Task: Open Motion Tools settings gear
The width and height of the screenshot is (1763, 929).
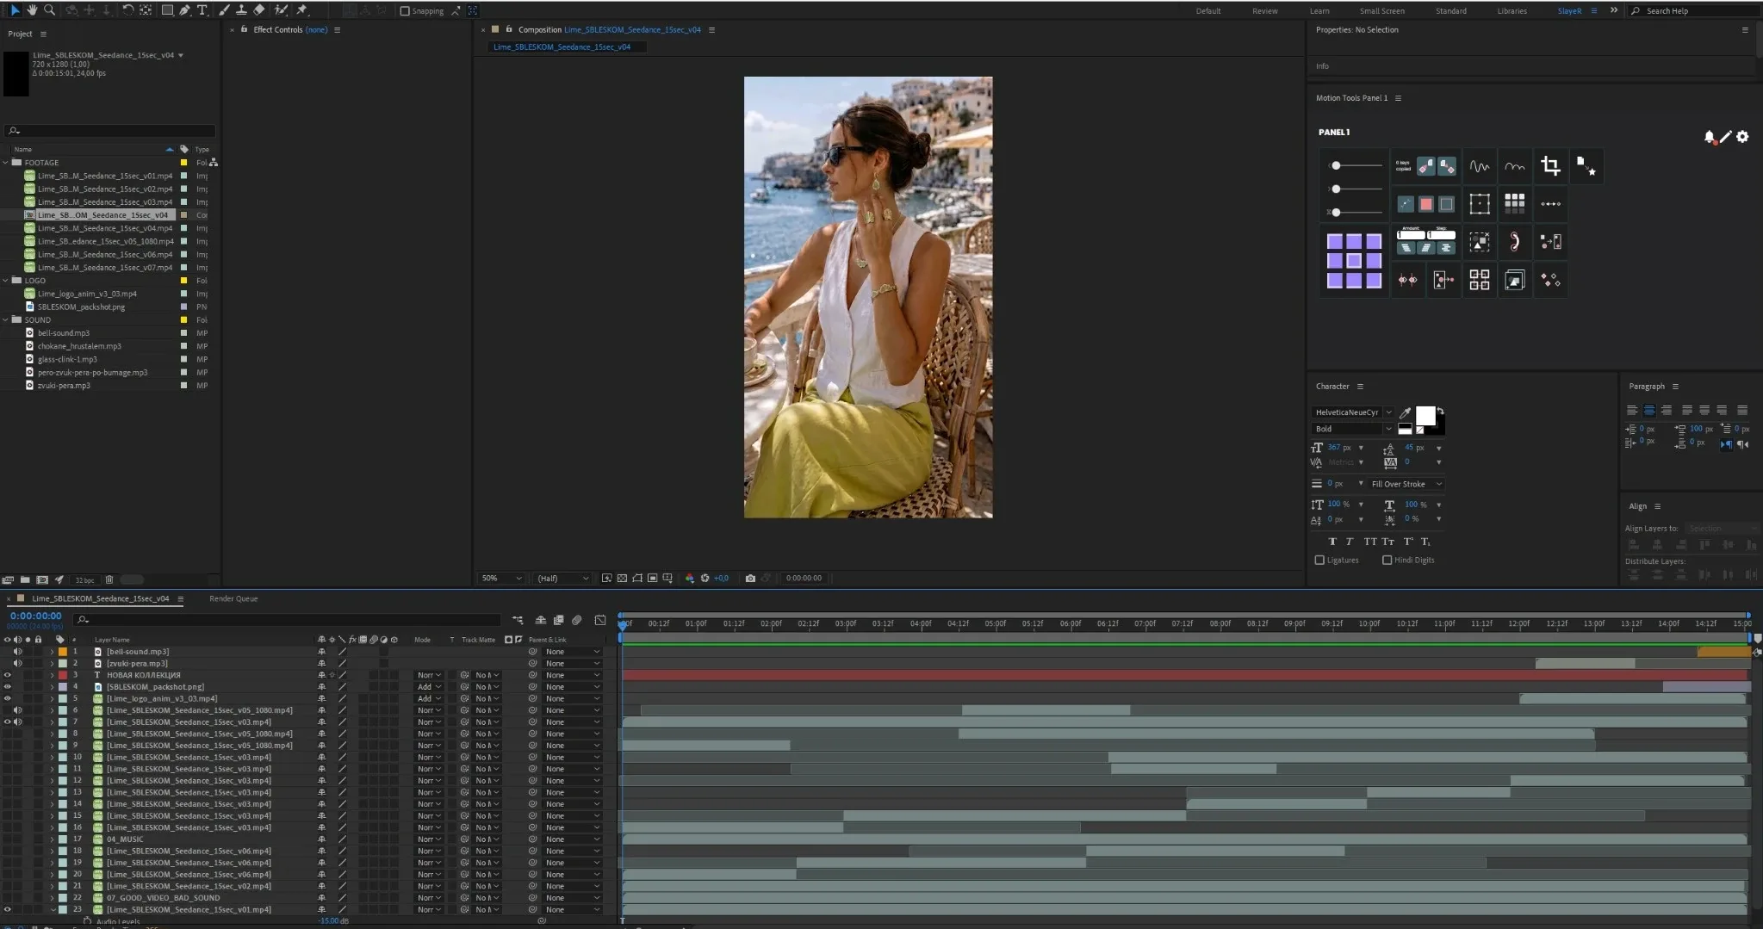Action: (1742, 137)
